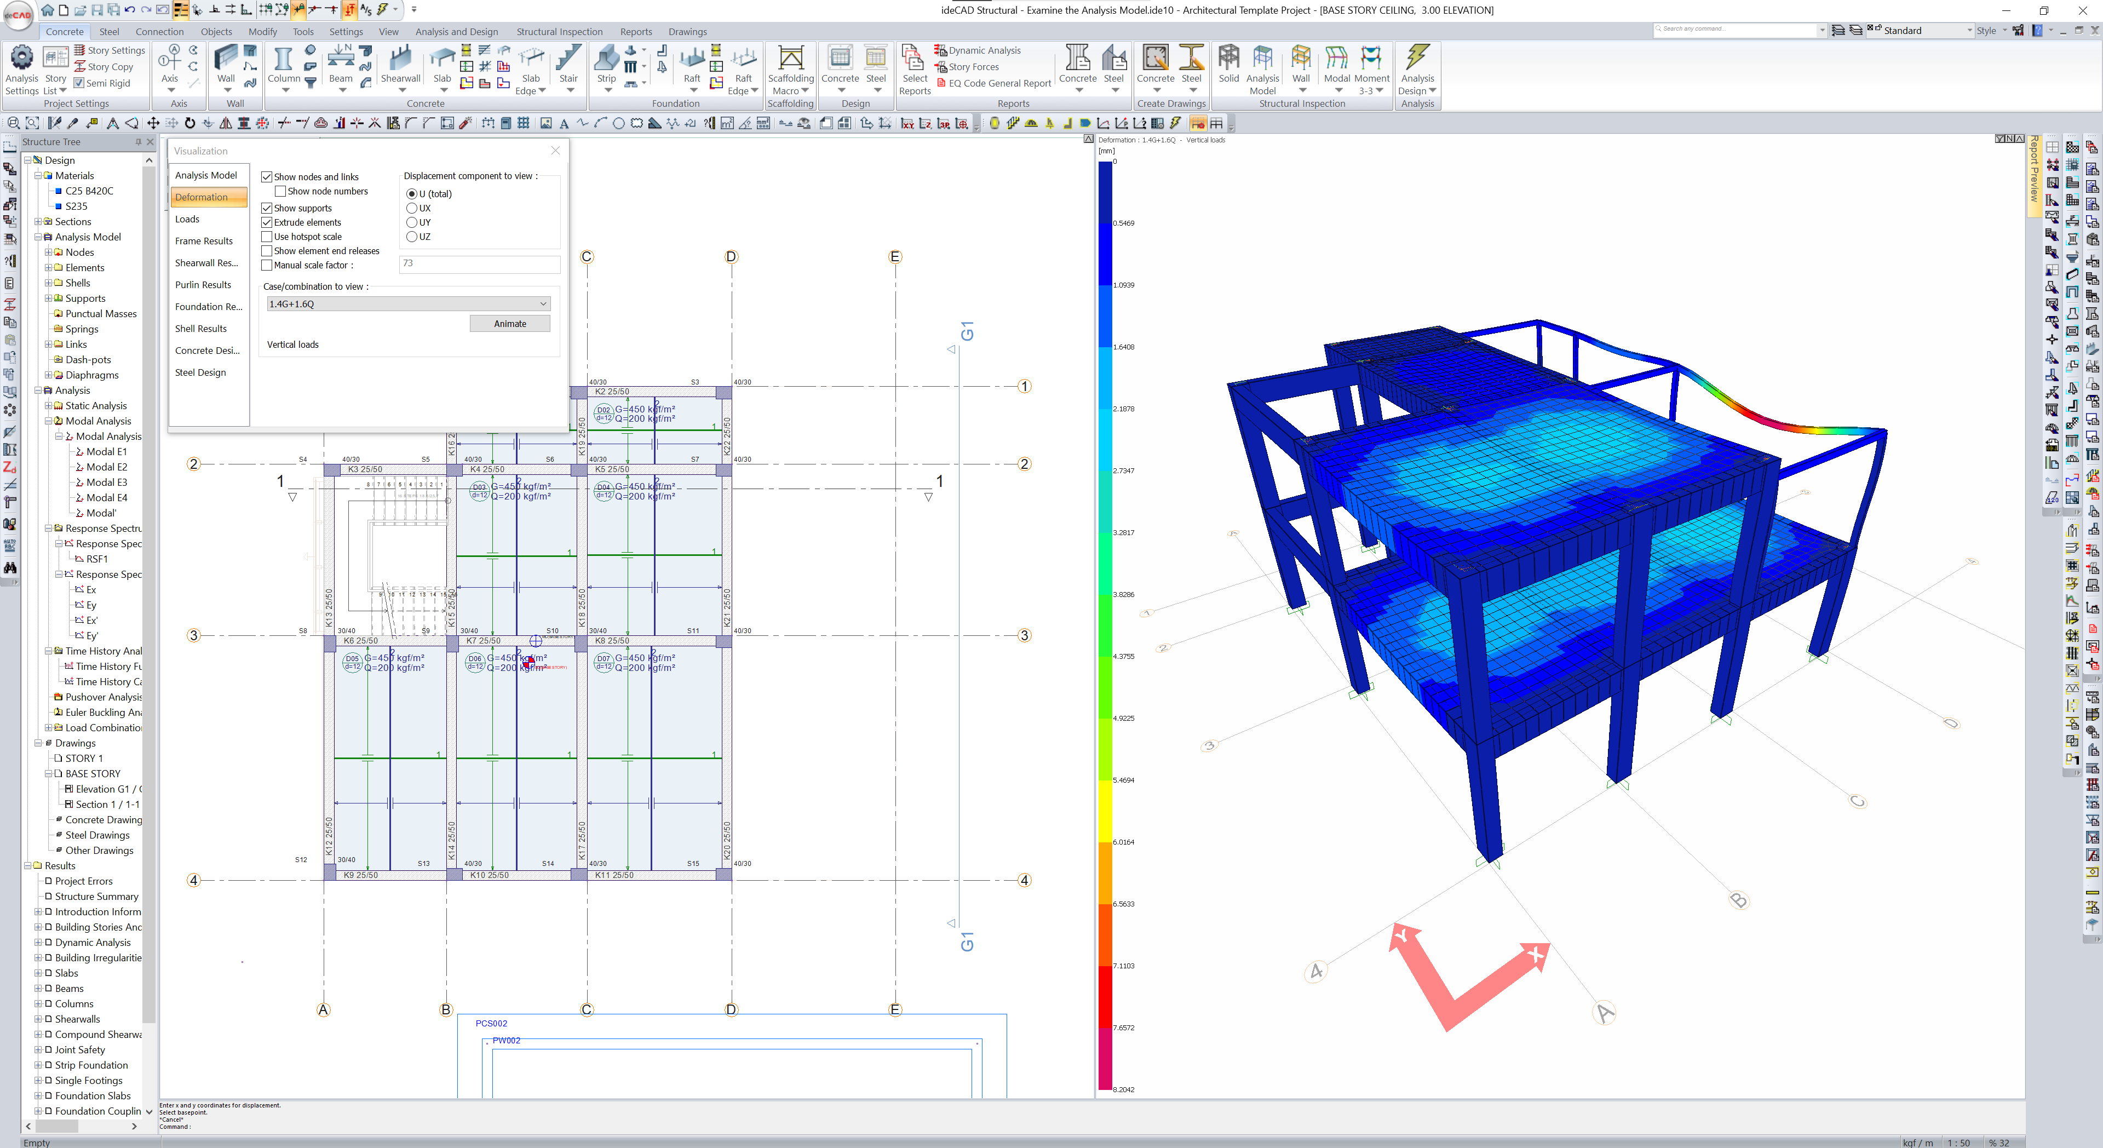Enable Use hotspot scale

(267, 236)
